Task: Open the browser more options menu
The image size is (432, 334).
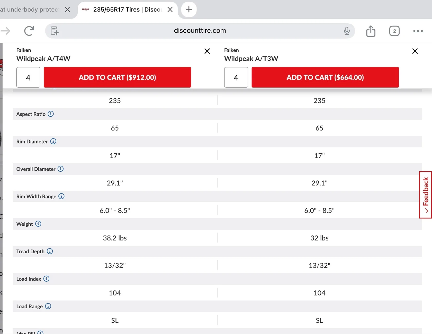Action: click(418, 31)
